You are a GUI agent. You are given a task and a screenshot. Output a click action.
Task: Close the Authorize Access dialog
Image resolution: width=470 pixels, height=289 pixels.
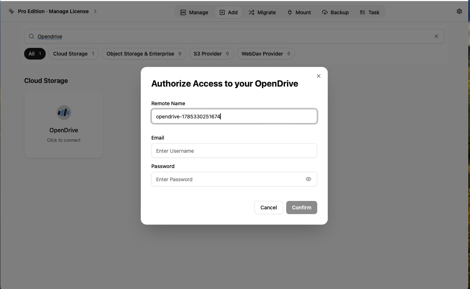tap(318, 76)
